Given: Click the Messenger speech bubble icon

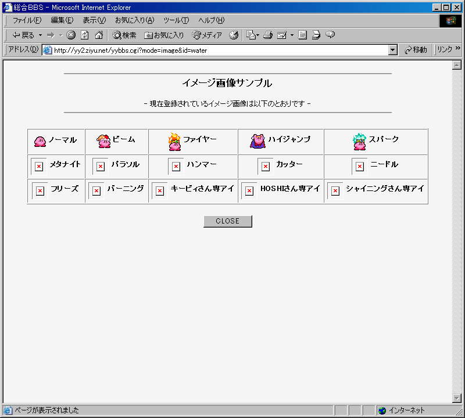Looking at the screenshot, I should (x=330, y=35).
